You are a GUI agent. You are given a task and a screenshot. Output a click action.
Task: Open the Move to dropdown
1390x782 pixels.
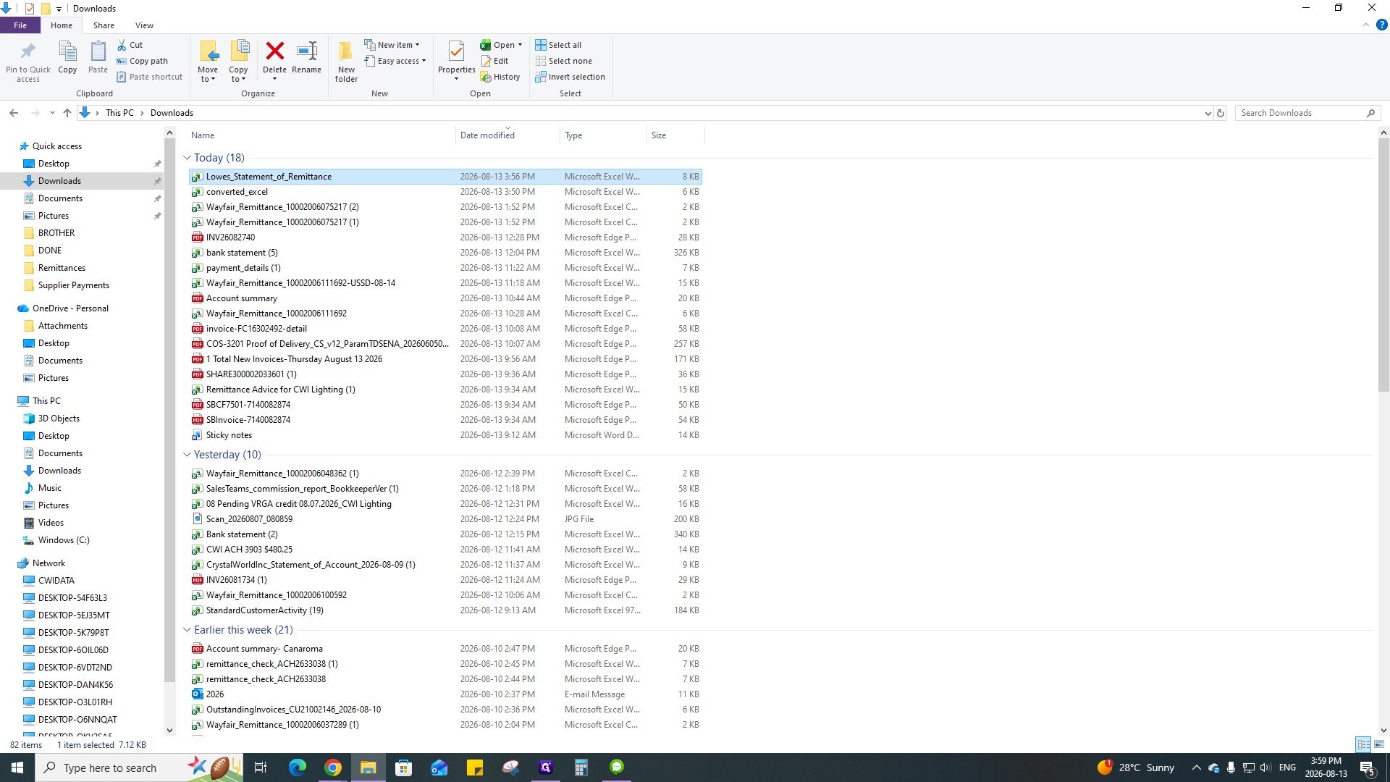[208, 75]
